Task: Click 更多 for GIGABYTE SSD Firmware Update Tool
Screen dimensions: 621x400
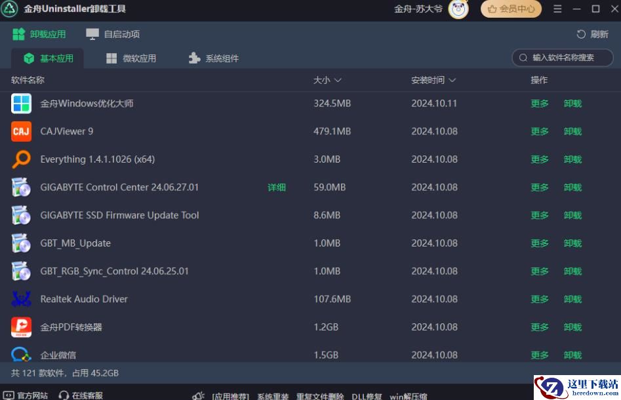Action: [540, 216]
